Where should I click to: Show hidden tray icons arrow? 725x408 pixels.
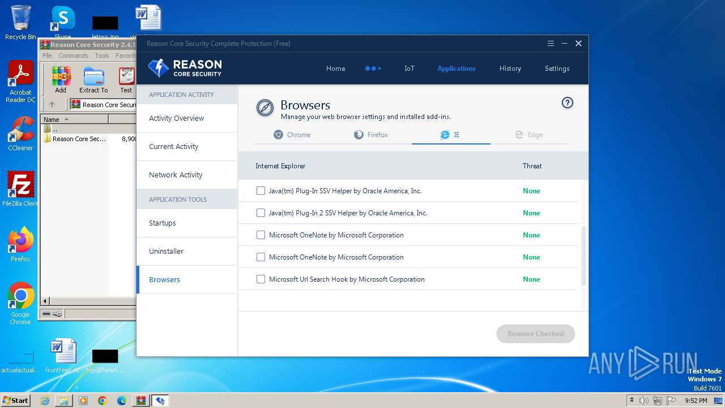point(632,401)
